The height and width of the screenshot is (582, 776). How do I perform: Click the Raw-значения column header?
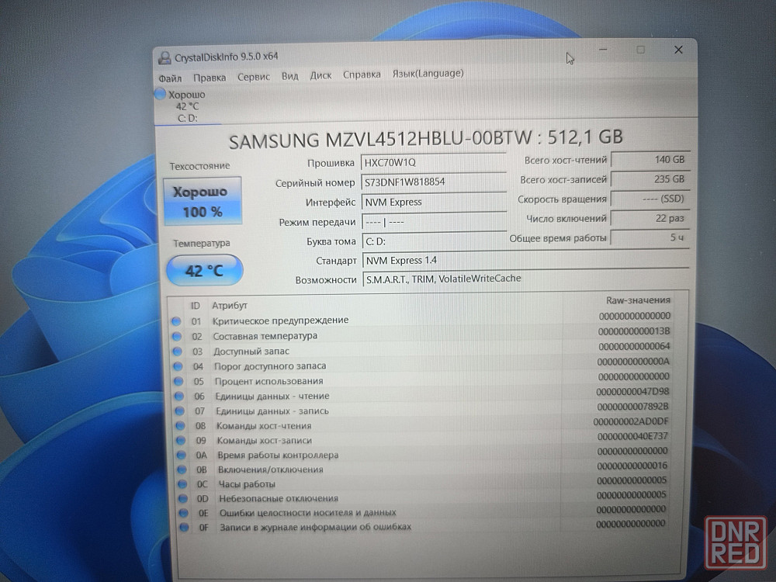point(638,300)
